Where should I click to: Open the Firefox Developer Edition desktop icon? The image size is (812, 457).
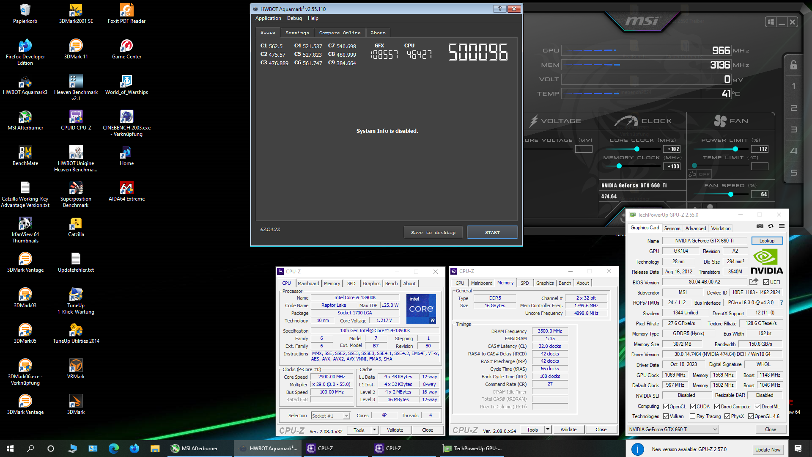click(25, 52)
